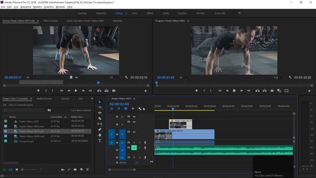Image resolution: width=316 pixels, height=178 pixels.
Task: Click Find icon in Project panel
Action: click(x=69, y=170)
